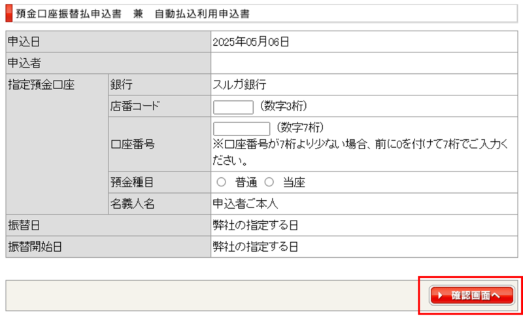
Task: Click the (数字3桁) hint text
Action: [x=283, y=106]
